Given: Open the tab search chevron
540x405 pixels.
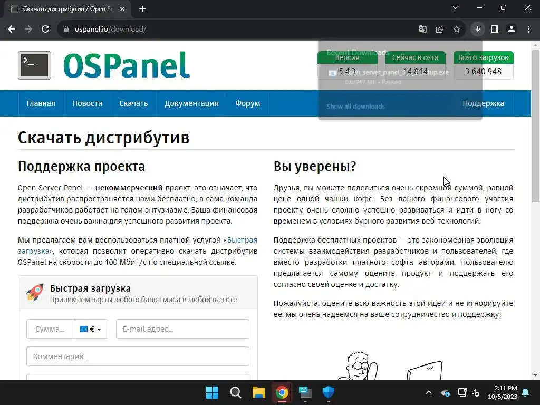Looking at the screenshot, I should click(x=455, y=7).
